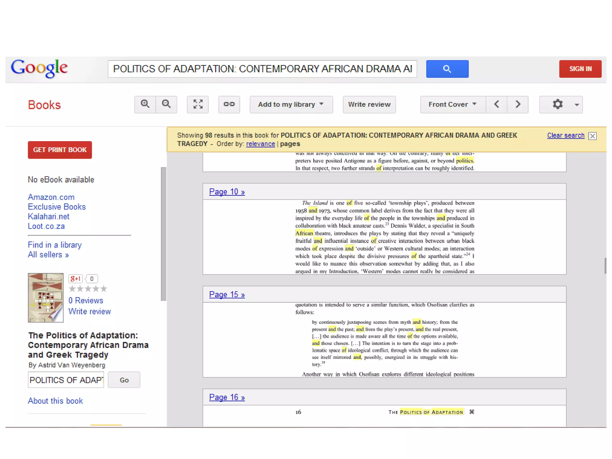Open the Front Cover dropdown
Screen dimensions: 612x459
(452, 104)
